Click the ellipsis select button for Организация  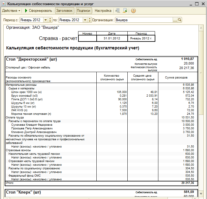click(x=175, y=20)
